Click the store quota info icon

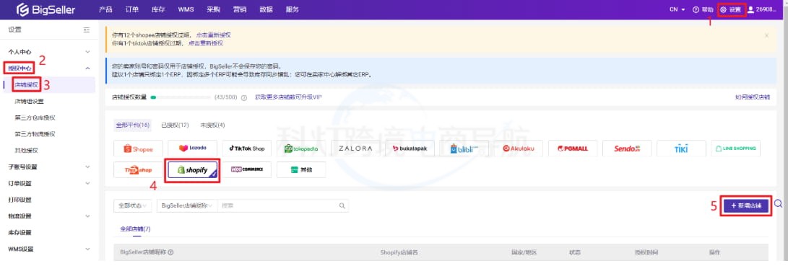coord(244,97)
